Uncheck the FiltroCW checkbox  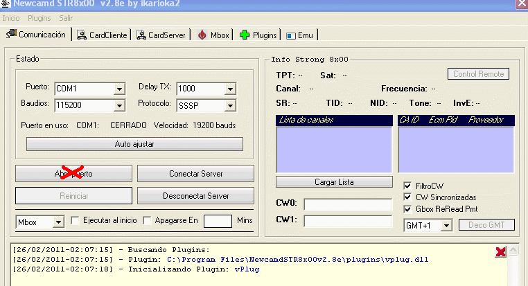click(x=407, y=186)
